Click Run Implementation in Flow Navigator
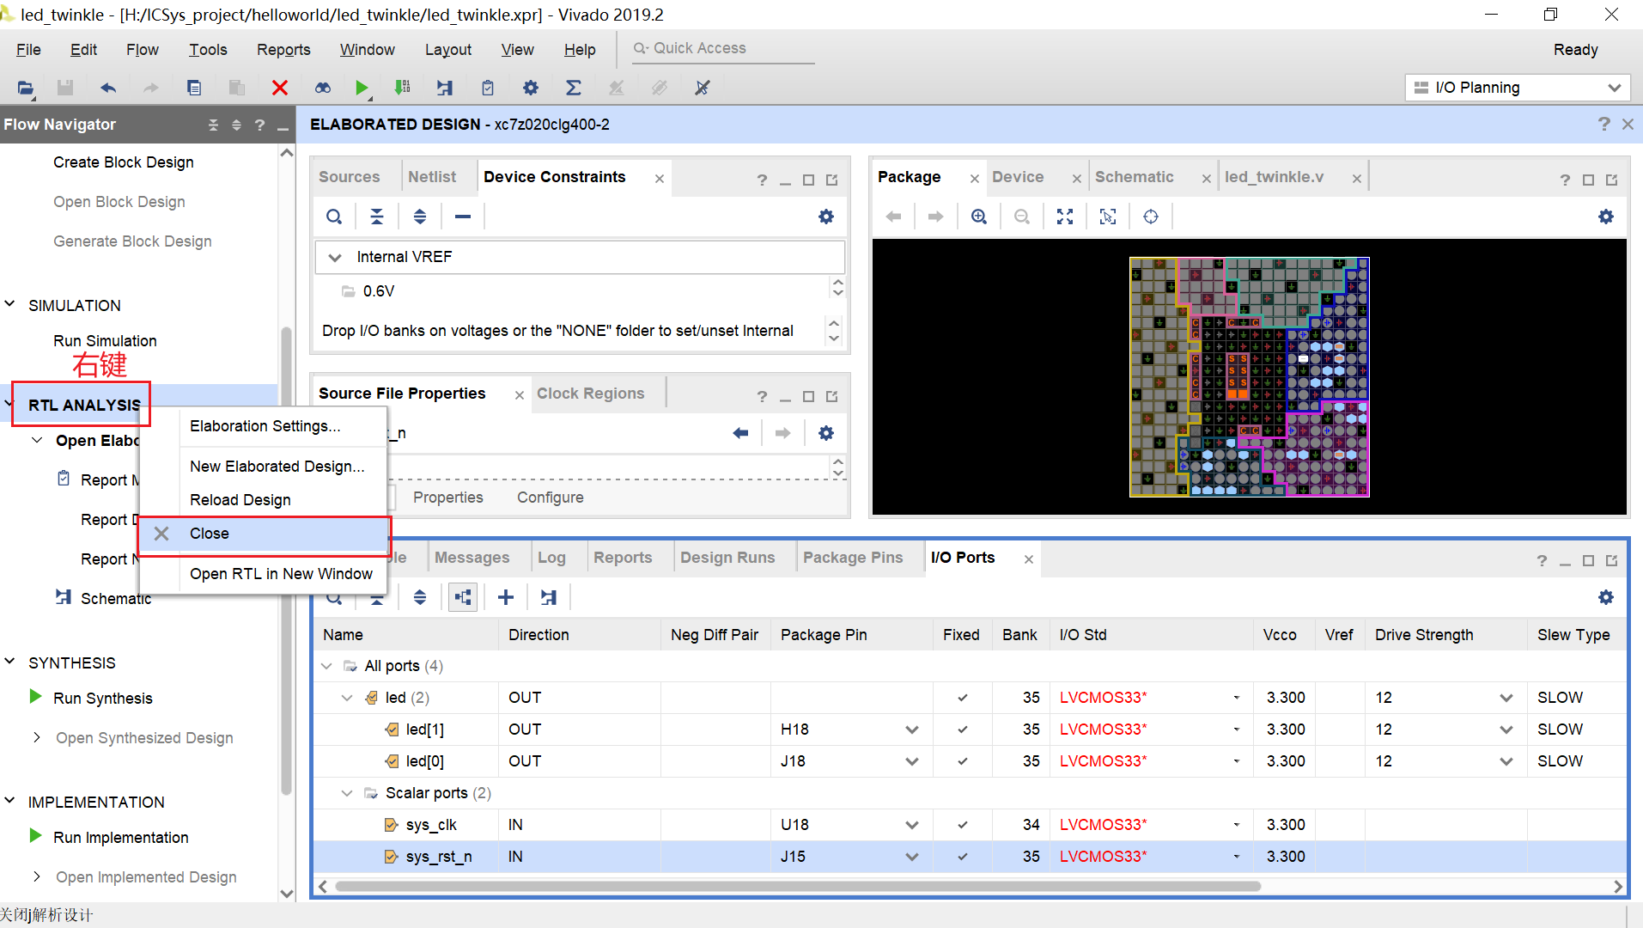Screen dimensions: 1643x928 pos(121,838)
